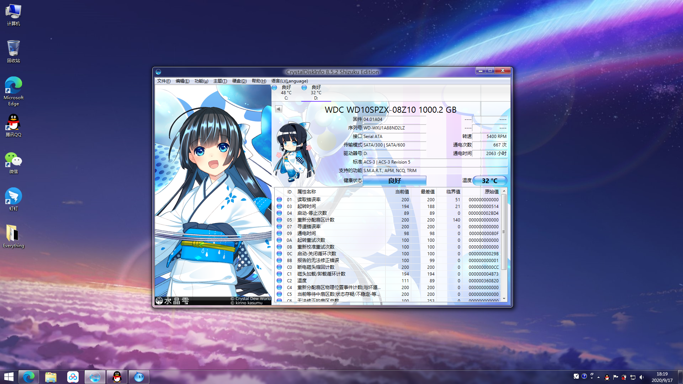
Task: Click the previous disk arrow button
Action: pyautogui.click(x=279, y=109)
